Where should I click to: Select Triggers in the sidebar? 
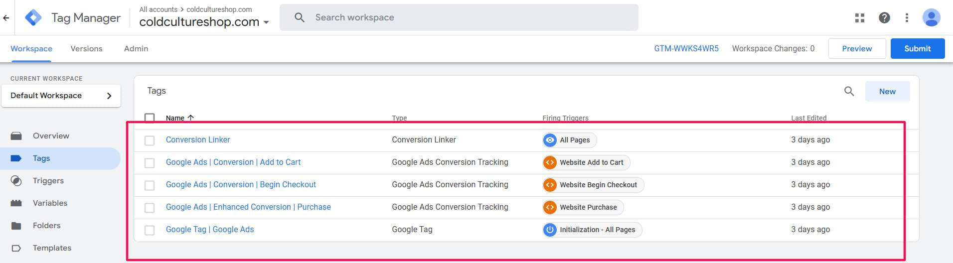[48, 181]
